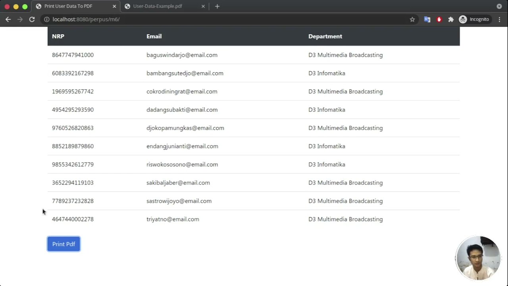Select NRP 9855342612779
This screenshot has height=286, width=508.
tap(73, 164)
